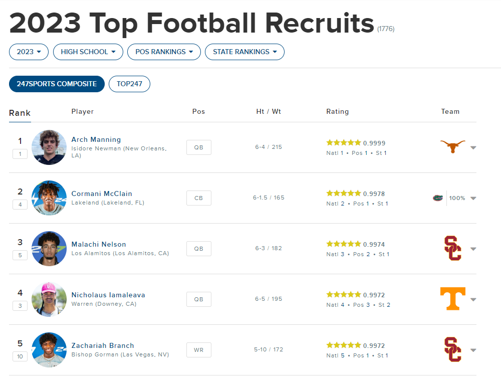501x382 pixels.
Task: Open the 2023 year dropdown
Action: (x=29, y=52)
